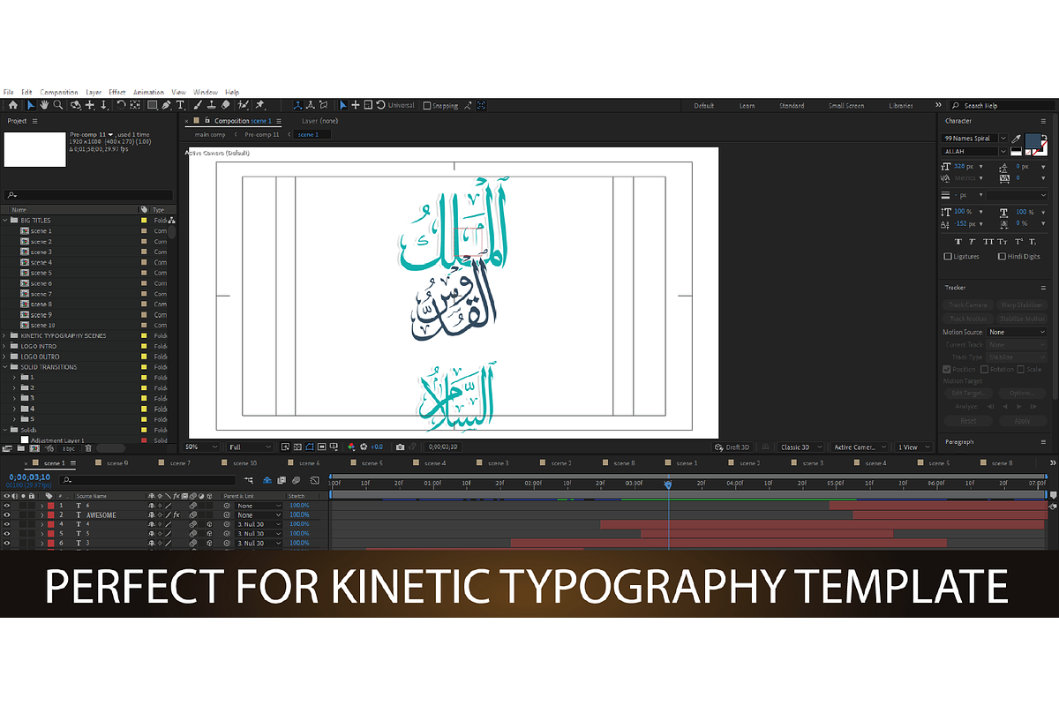
Task: Click the Character fill color swatch
Action: pos(1032,142)
